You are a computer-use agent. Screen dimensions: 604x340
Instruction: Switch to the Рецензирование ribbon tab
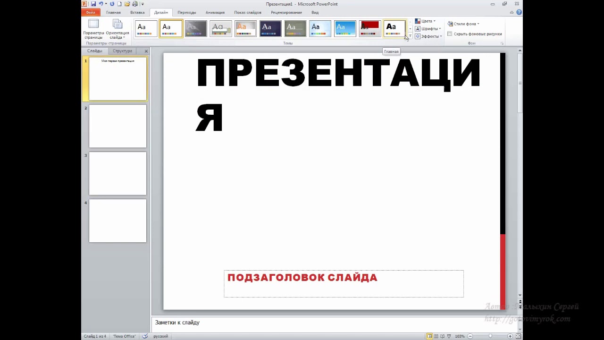[x=286, y=12]
